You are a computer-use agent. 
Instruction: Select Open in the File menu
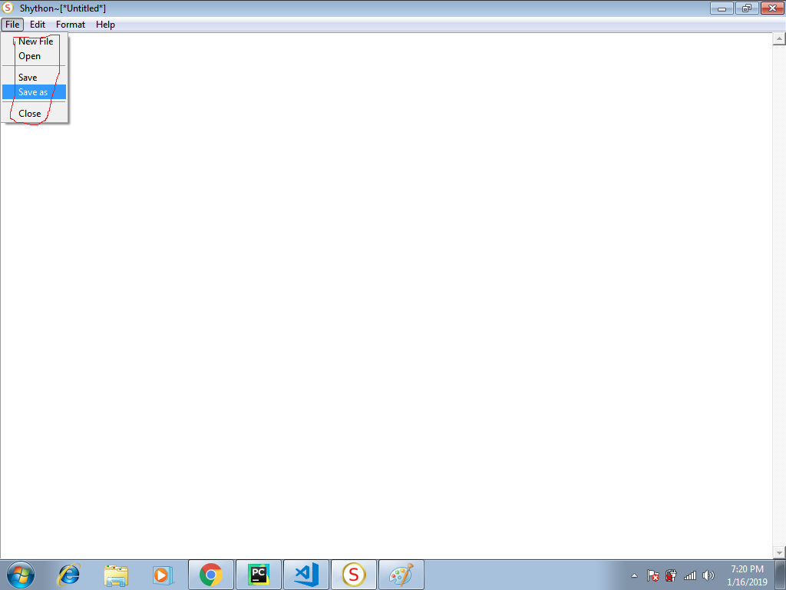29,56
